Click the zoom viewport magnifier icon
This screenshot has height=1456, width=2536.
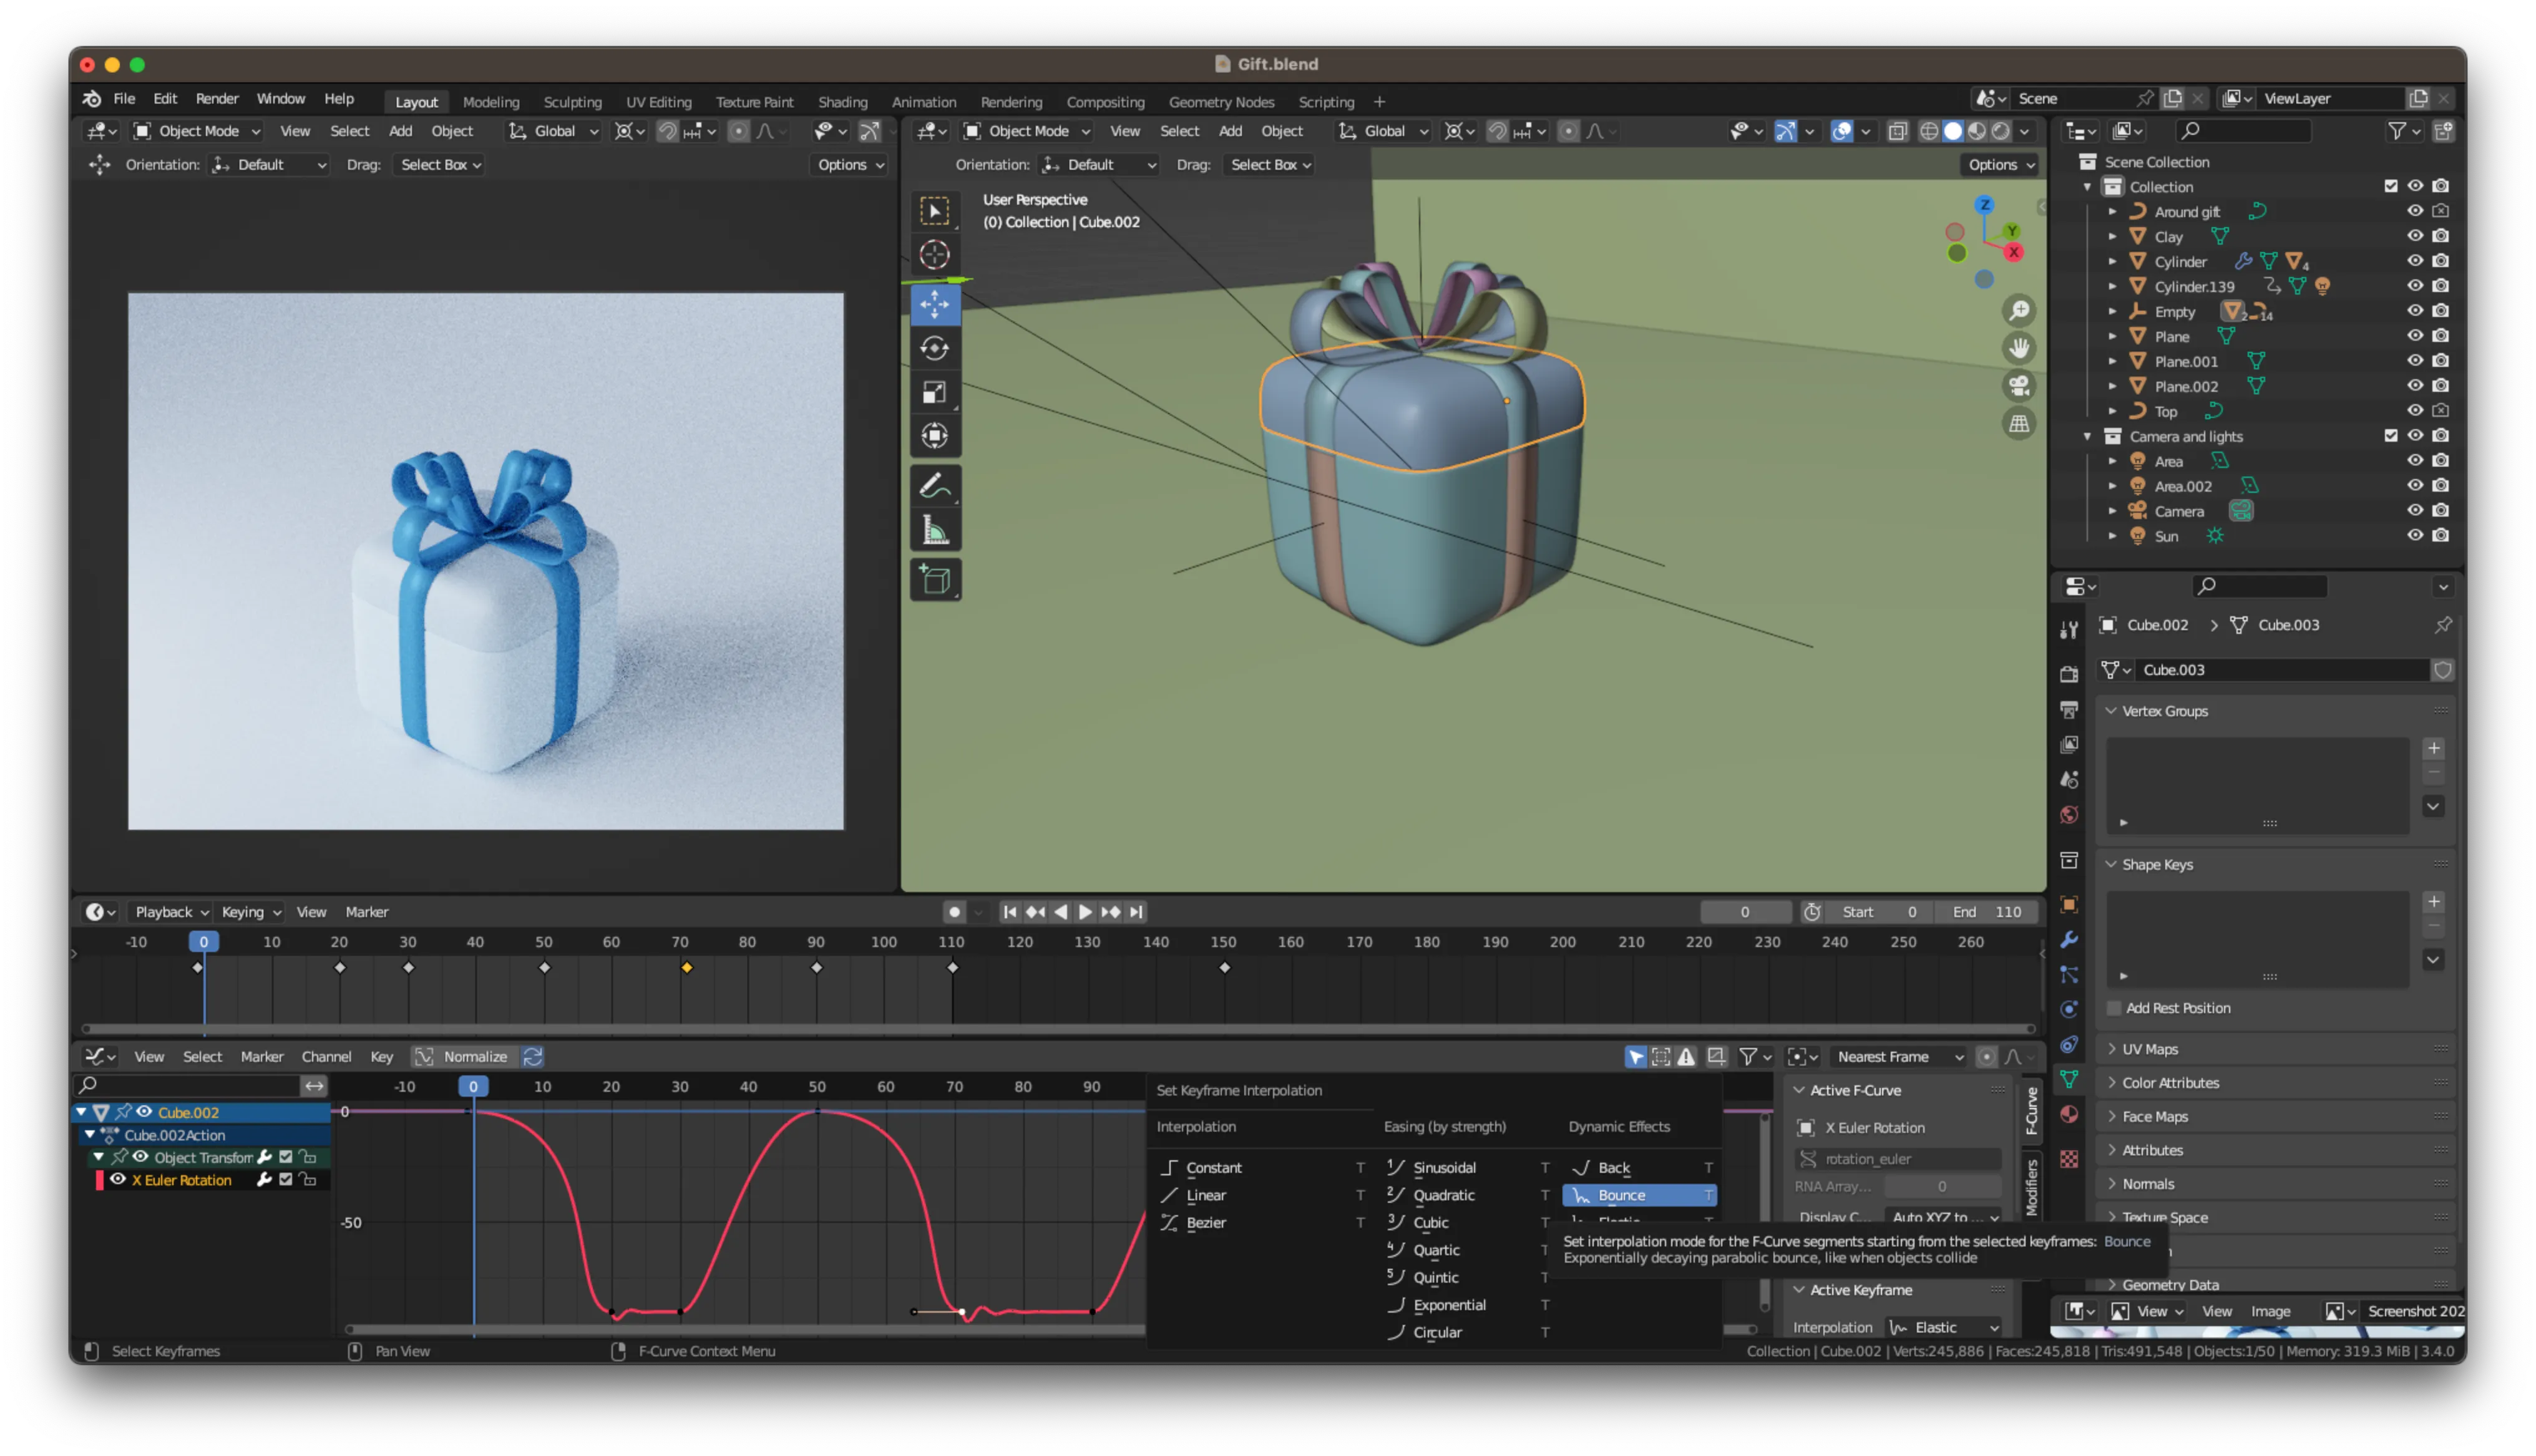pos(2019,311)
